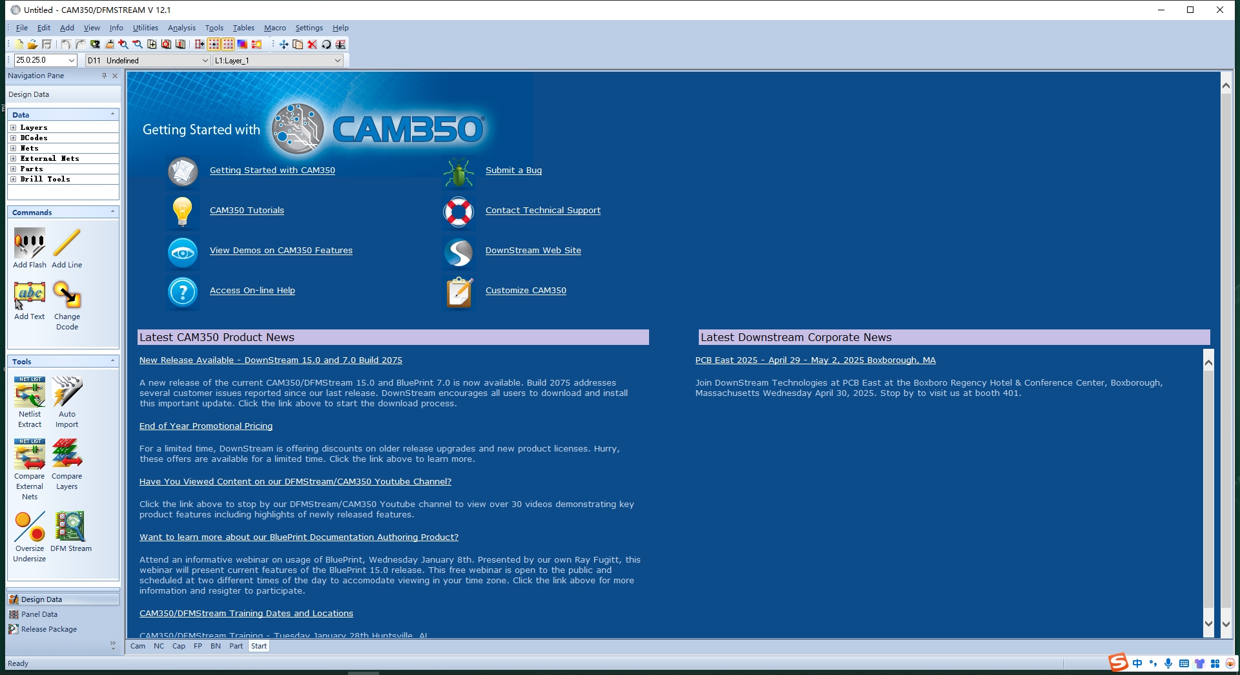The height and width of the screenshot is (675, 1240).
Task: Click the green bug Submit a Bug icon
Action: click(459, 172)
